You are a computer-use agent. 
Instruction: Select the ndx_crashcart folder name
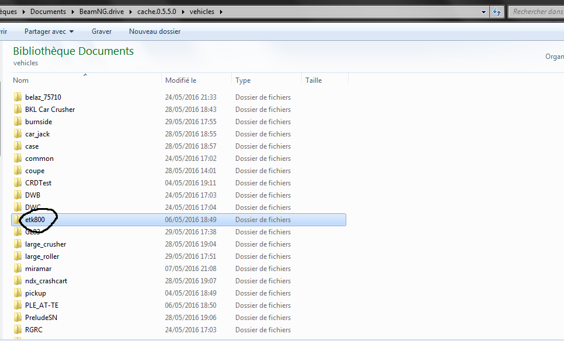tap(46, 281)
